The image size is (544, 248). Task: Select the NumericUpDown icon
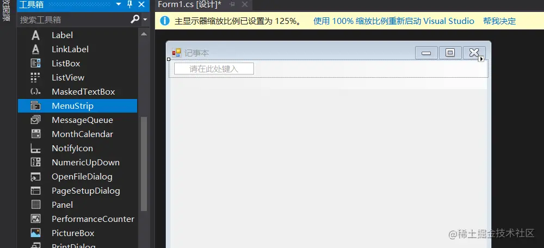pos(35,162)
